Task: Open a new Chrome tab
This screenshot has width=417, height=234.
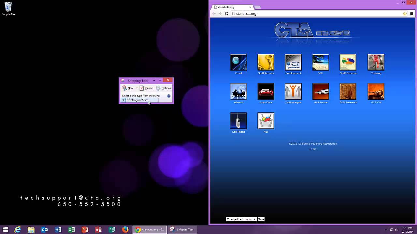Action: pos(257,7)
